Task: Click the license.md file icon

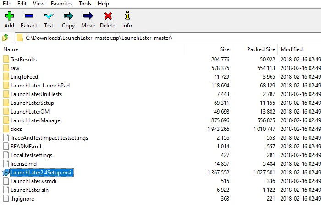Action: click(6, 163)
